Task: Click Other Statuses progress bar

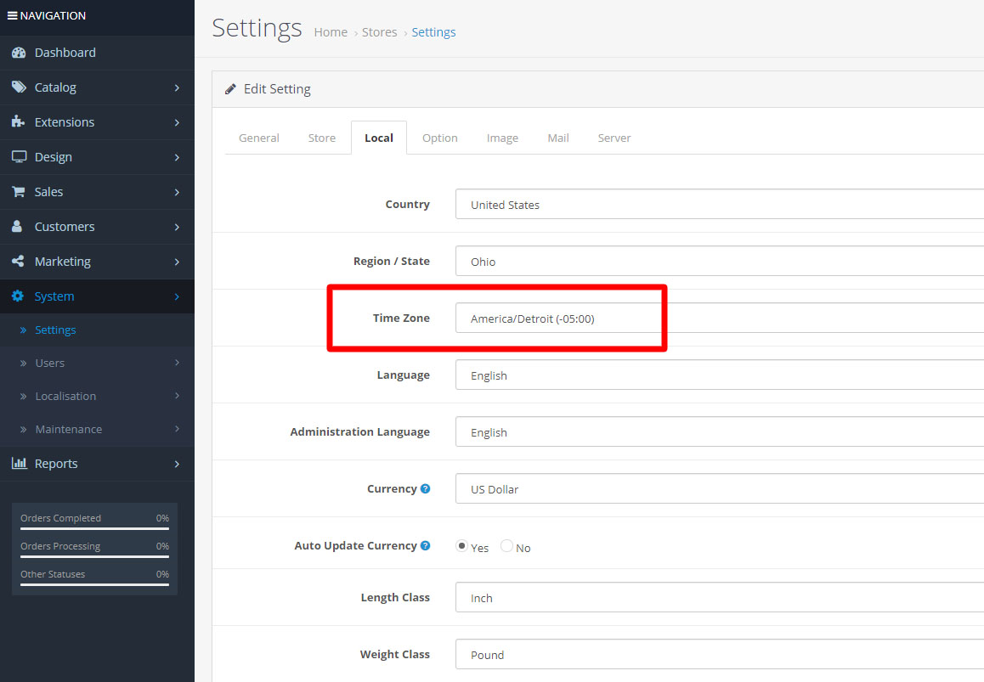Action: [x=95, y=584]
